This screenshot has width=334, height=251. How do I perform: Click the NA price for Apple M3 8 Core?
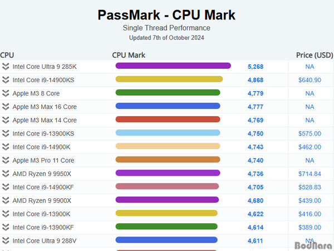(310, 93)
